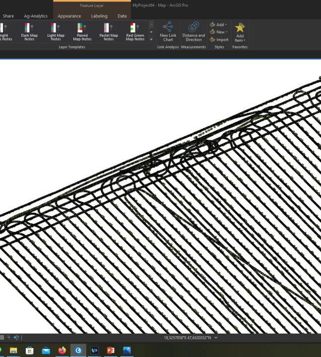Open PowerPoint from the taskbar
The image size is (321, 357).
110,350
